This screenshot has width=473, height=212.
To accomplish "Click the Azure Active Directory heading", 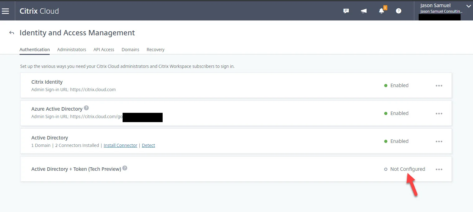I will pyautogui.click(x=57, y=109).
